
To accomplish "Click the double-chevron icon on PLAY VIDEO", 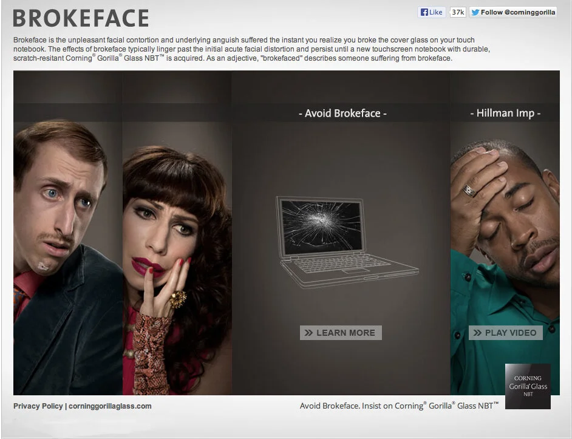I will [477, 333].
